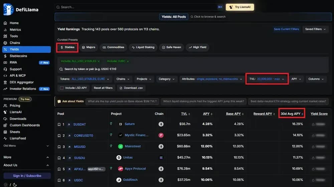Click the Support headset icon
334x187 pixels.
[x=5, y=69]
